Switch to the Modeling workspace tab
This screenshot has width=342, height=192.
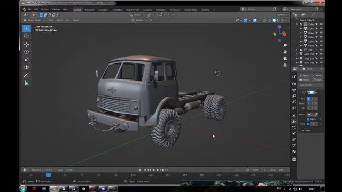[90, 10]
